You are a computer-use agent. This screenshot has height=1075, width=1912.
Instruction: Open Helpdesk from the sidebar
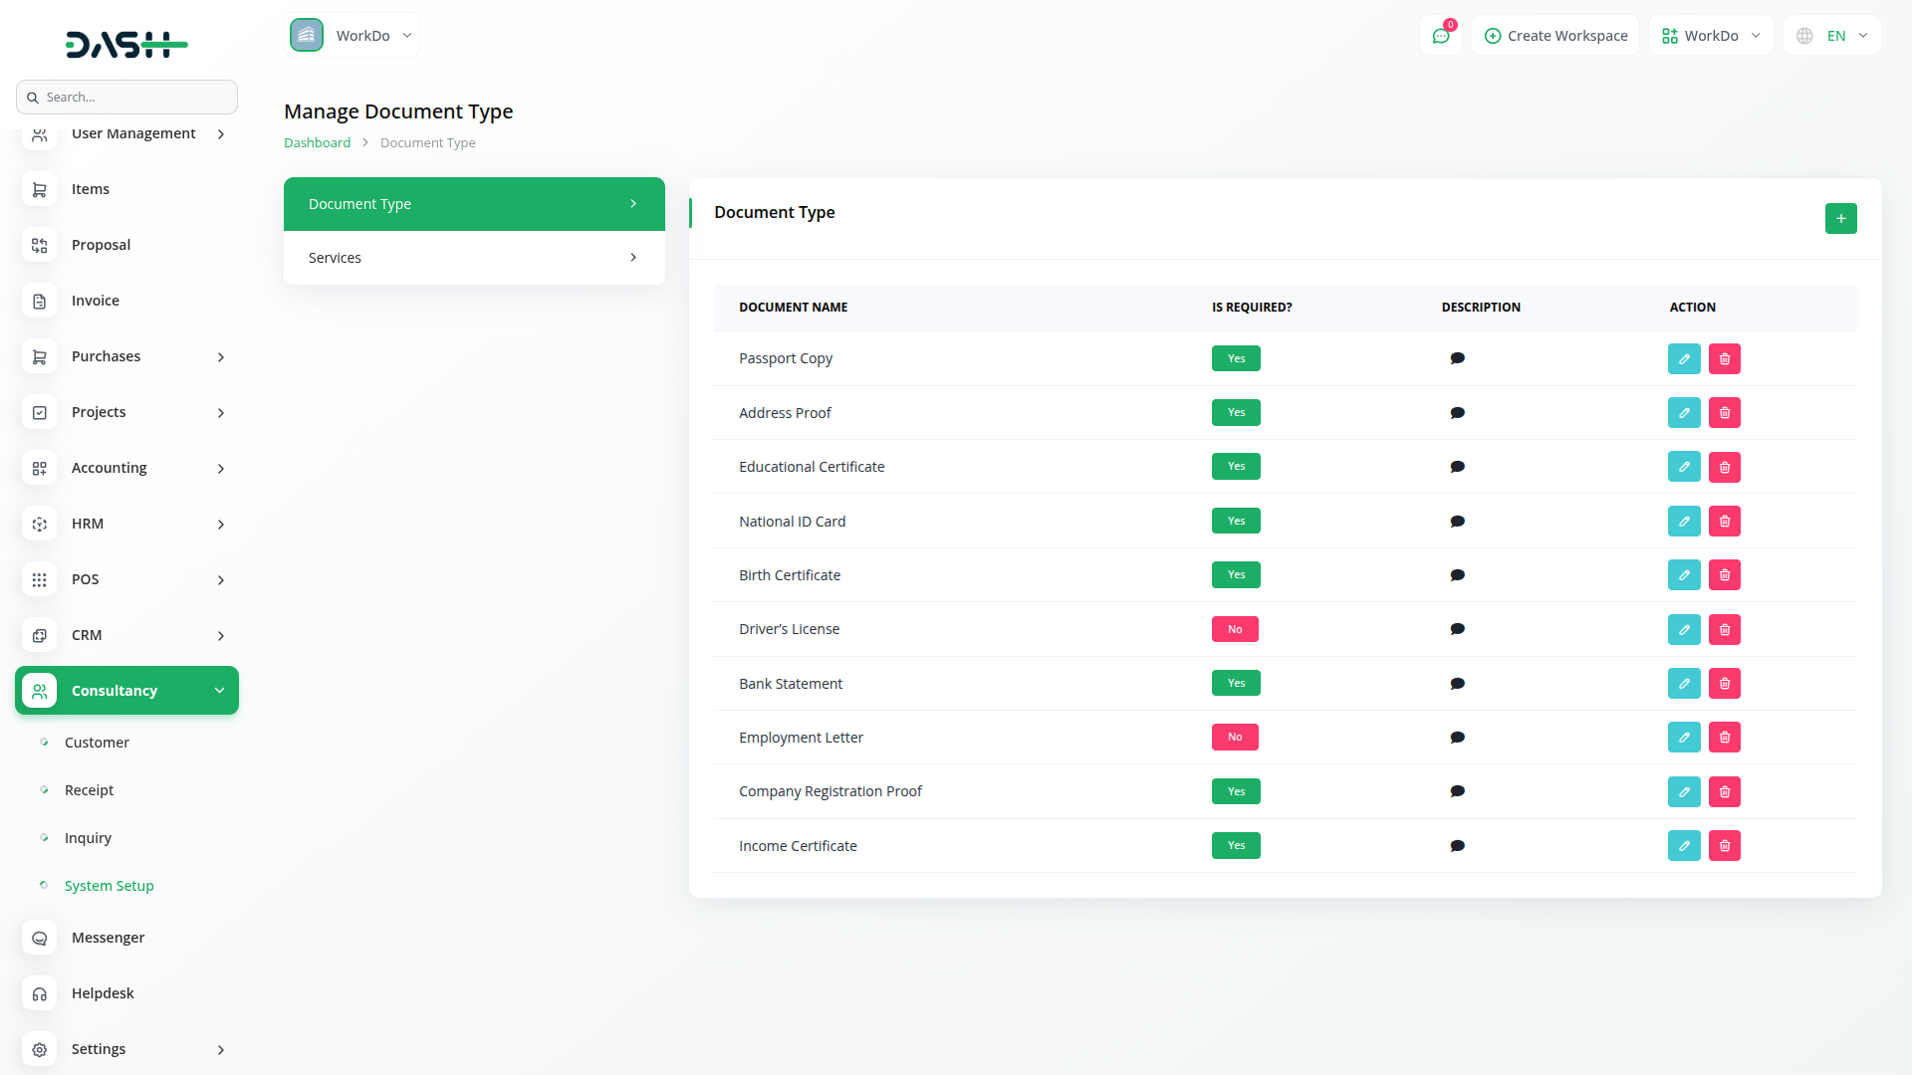pyautogui.click(x=103, y=993)
